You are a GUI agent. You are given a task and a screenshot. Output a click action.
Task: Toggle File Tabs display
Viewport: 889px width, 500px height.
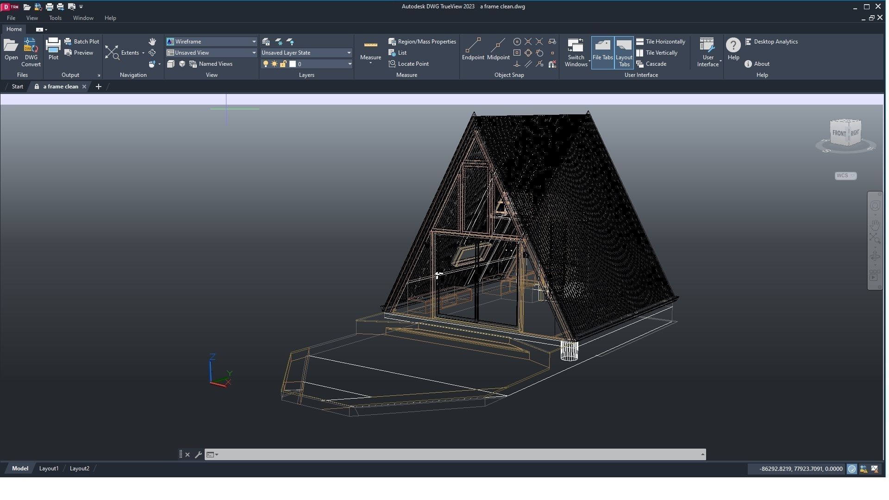point(602,52)
